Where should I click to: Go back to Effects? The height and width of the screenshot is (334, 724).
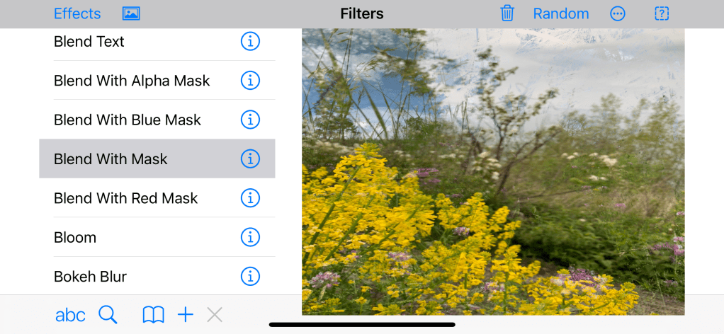pyautogui.click(x=77, y=14)
